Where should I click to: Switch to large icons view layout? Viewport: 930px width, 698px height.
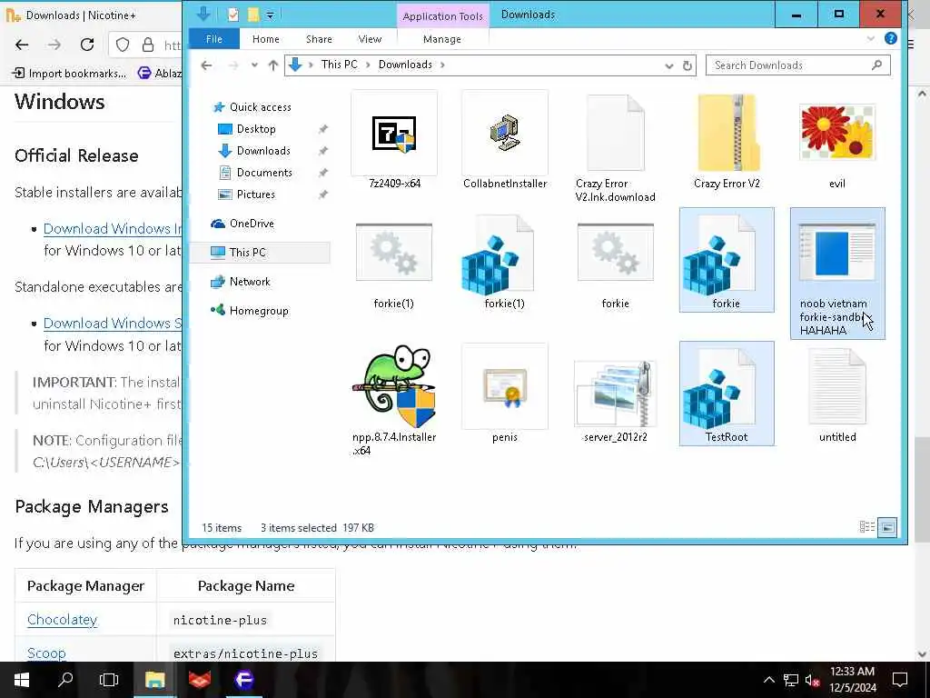pyautogui.click(x=887, y=526)
